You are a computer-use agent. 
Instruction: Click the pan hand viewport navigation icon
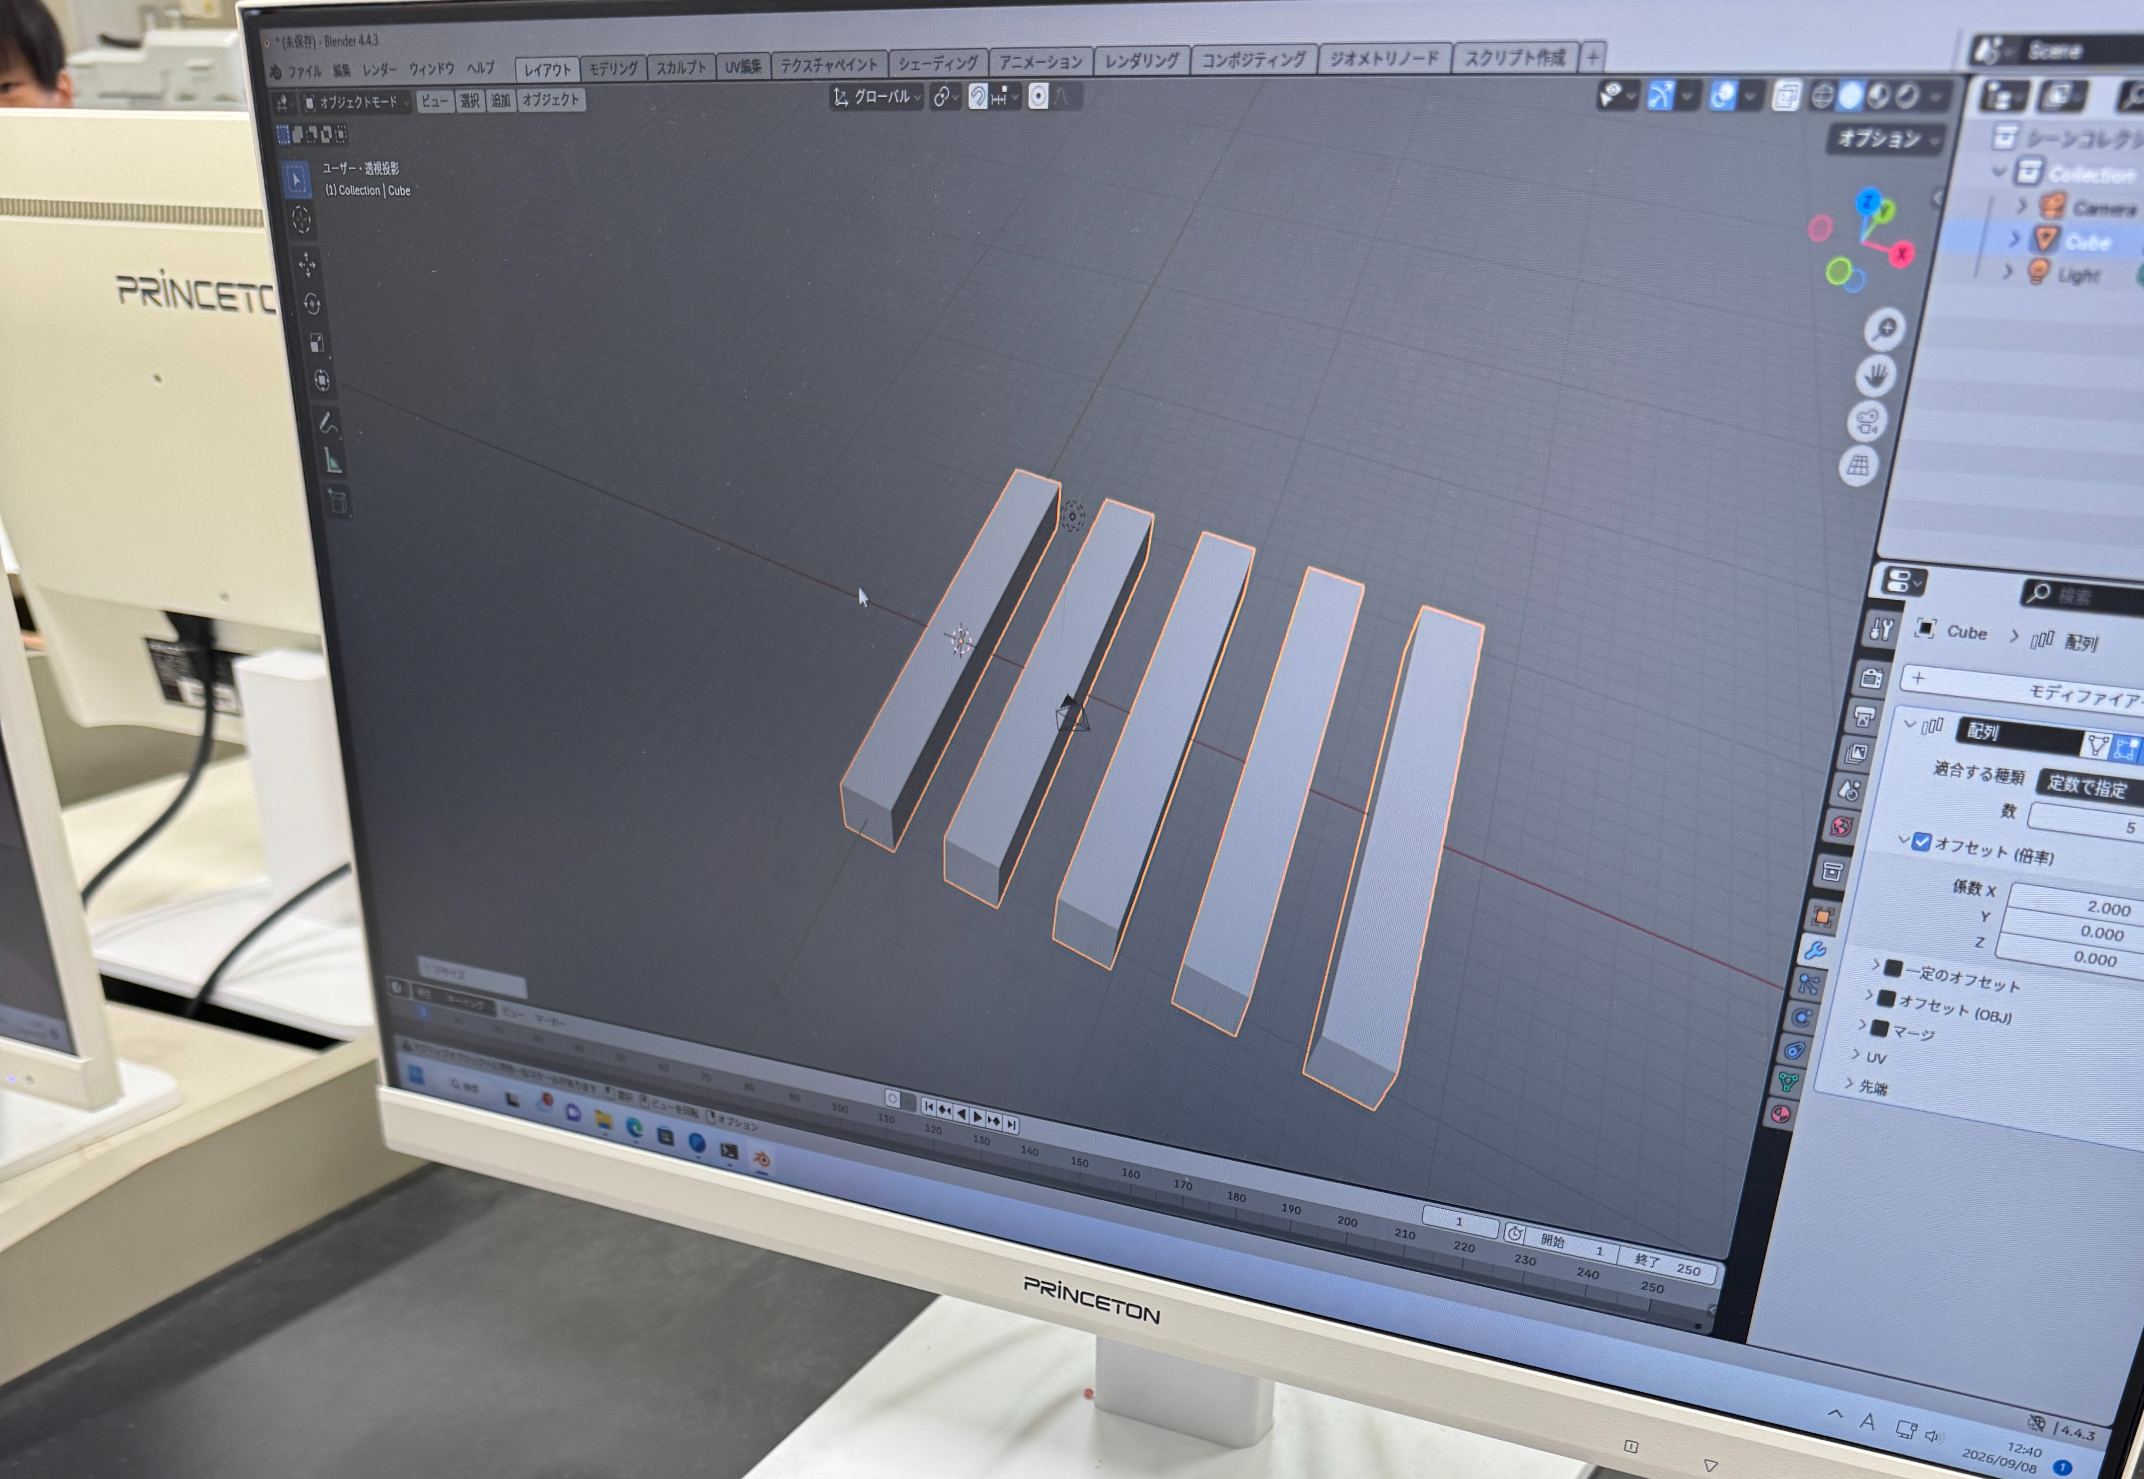tap(1877, 375)
